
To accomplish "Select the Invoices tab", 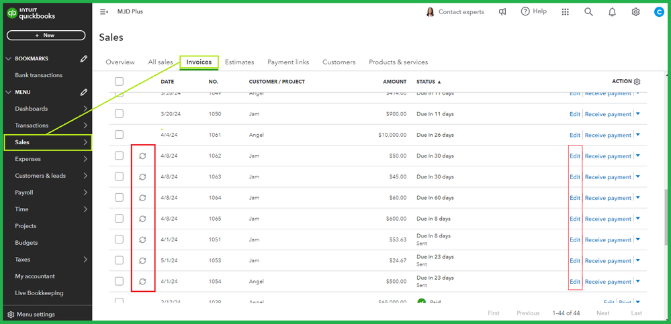I will coord(199,62).
